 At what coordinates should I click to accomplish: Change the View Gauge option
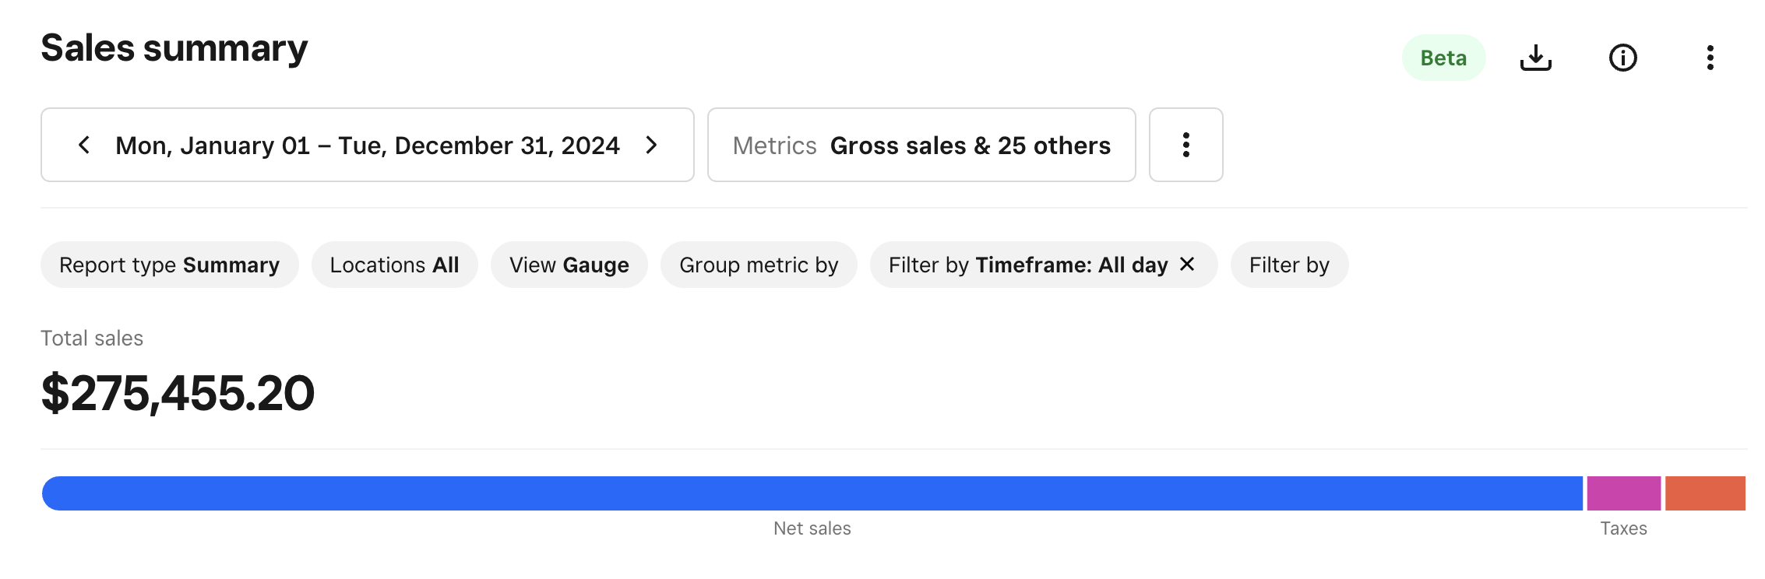569,265
